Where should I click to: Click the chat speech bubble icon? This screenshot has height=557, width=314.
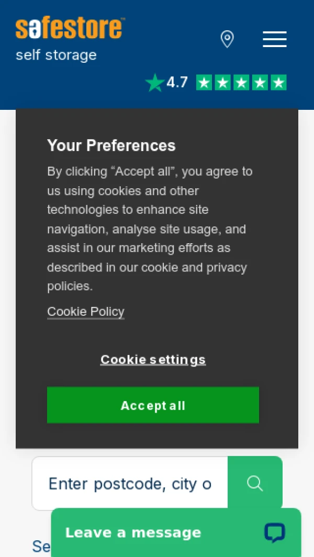tap(275, 532)
